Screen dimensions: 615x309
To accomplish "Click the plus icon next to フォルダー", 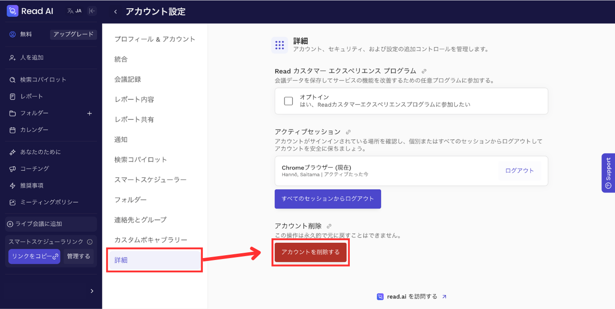I will click(89, 113).
